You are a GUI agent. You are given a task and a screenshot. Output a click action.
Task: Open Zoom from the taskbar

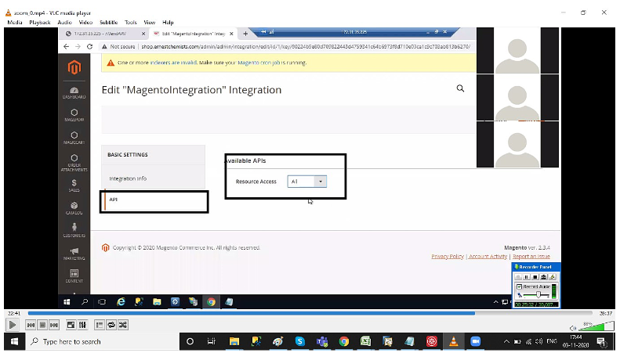coord(475,341)
